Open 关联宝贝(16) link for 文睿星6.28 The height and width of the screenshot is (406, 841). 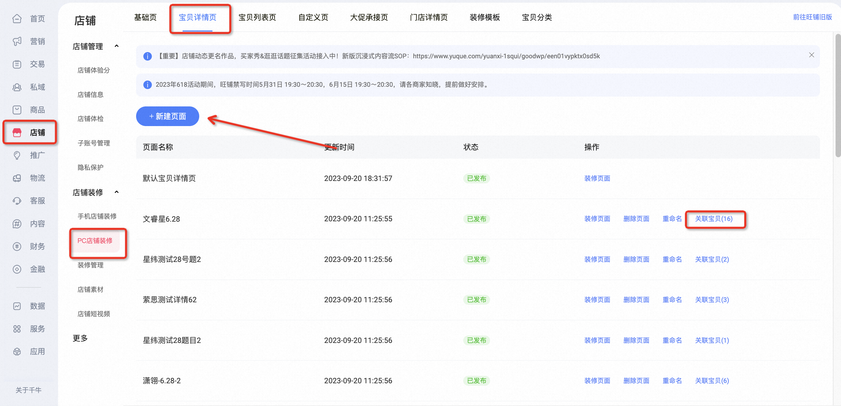pos(714,219)
